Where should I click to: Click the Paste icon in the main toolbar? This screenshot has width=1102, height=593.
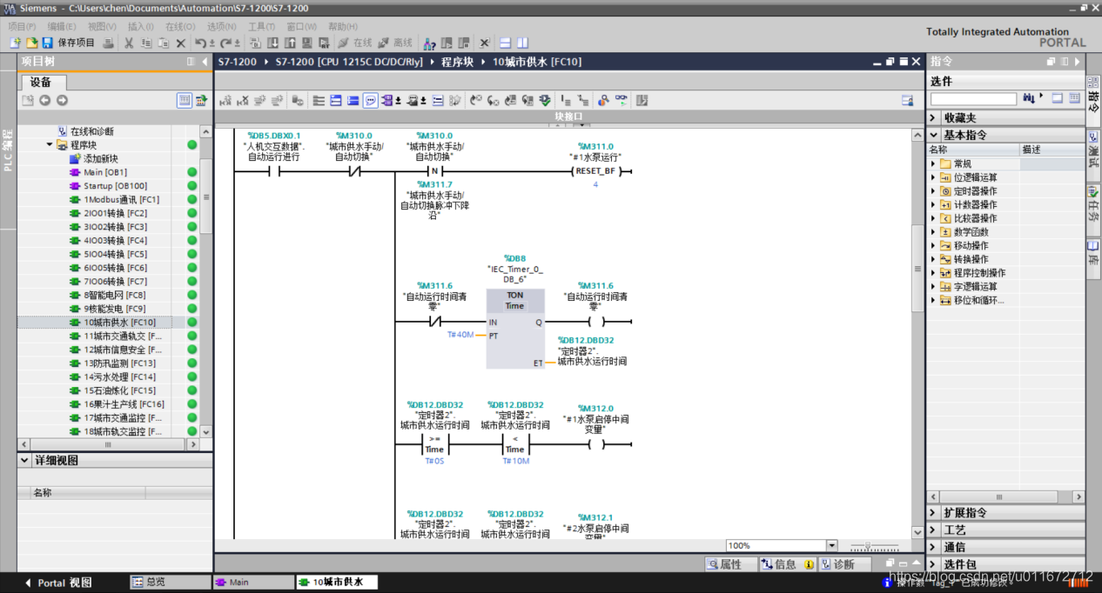pyautogui.click(x=163, y=43)
